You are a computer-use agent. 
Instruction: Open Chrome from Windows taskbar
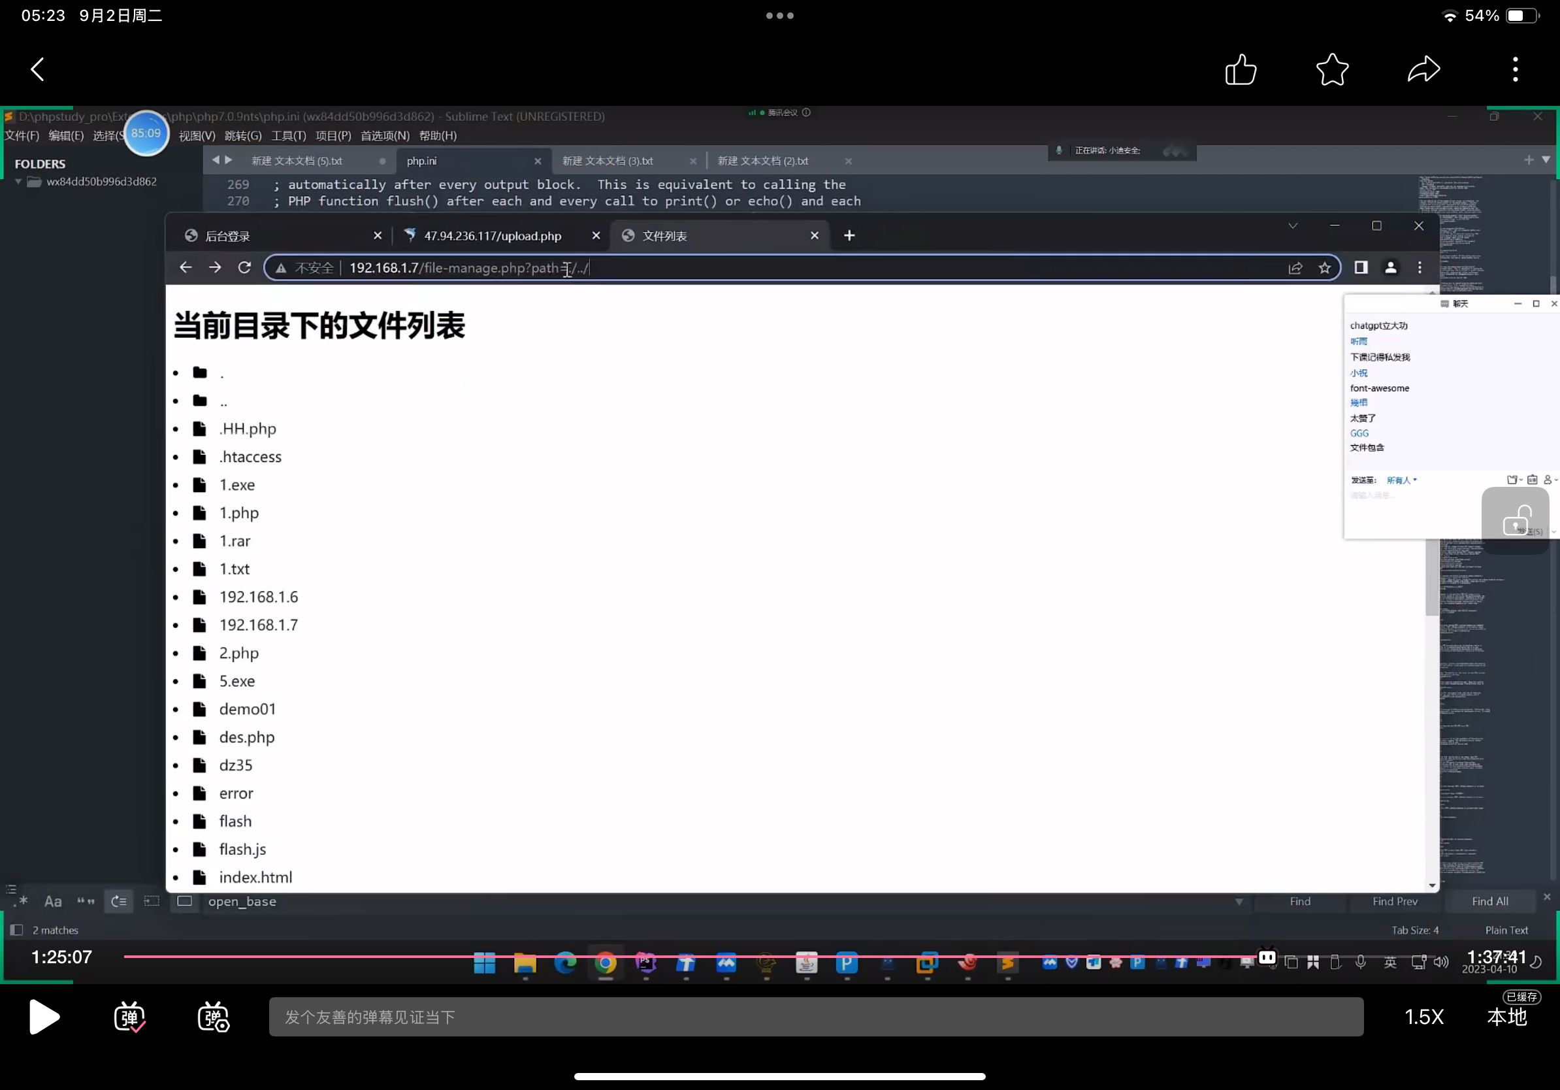[606, 963]
